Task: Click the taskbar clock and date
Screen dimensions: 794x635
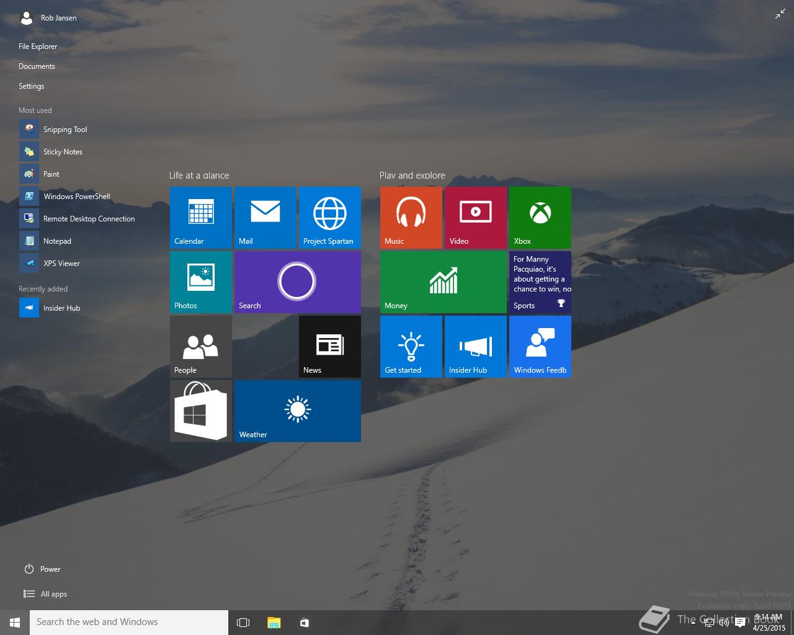Action: (x=769, y=623)
